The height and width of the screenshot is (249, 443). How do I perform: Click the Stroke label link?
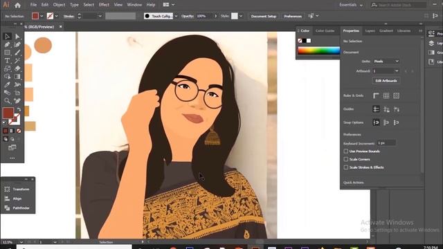click(69, 16)
